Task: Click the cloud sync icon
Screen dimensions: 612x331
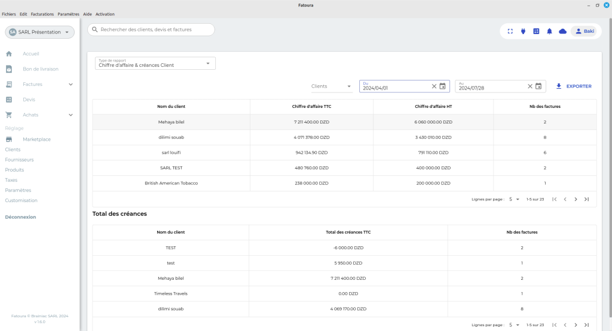Action: tap(562, 32)
